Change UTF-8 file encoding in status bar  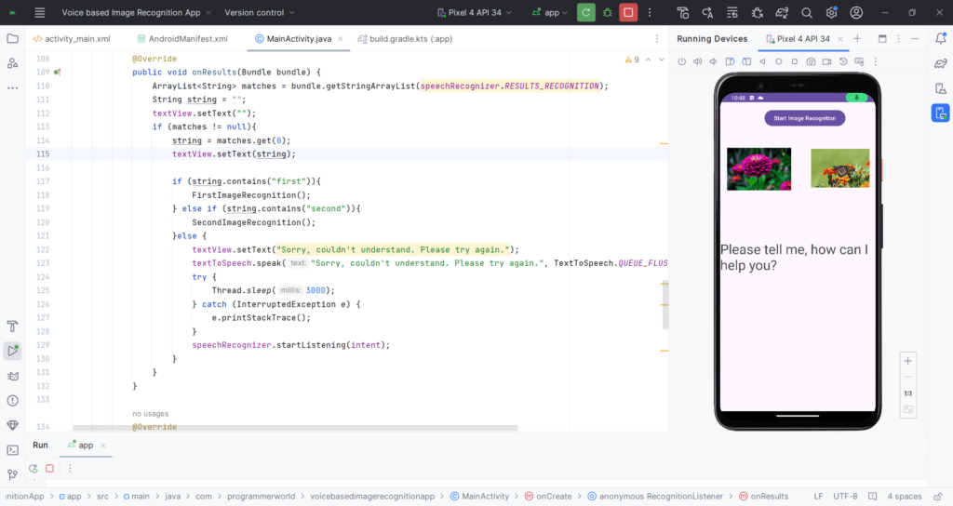click(x=845, y=497)
